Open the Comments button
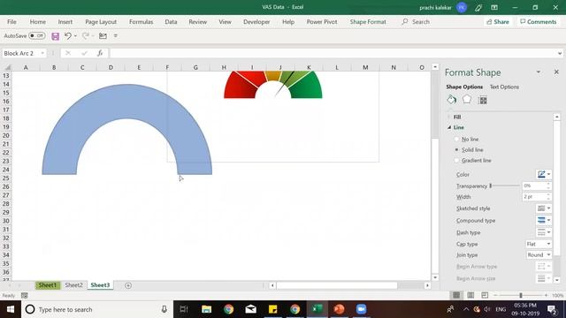566x318 pixels. click(x=539, y=21)
